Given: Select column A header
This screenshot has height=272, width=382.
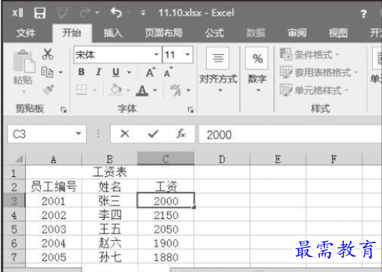Looking at the screenshot, I should [x=54, y=159].
